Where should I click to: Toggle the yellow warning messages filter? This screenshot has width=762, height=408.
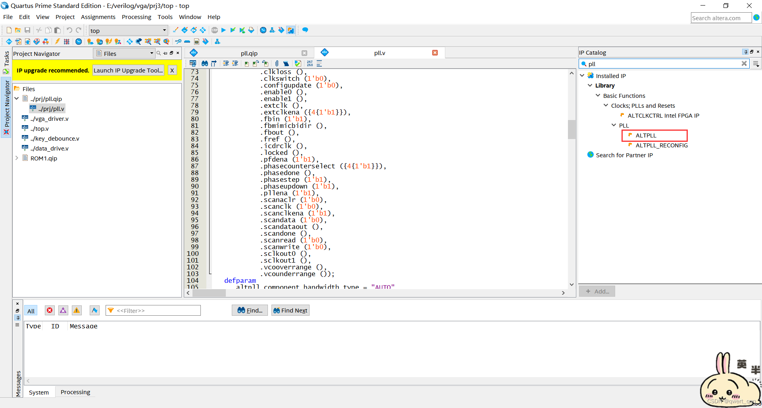77,311
